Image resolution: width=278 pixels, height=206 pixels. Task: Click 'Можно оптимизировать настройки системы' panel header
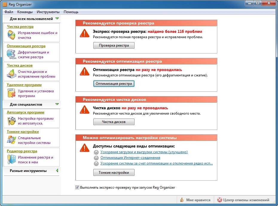click(x=146, y=138)
